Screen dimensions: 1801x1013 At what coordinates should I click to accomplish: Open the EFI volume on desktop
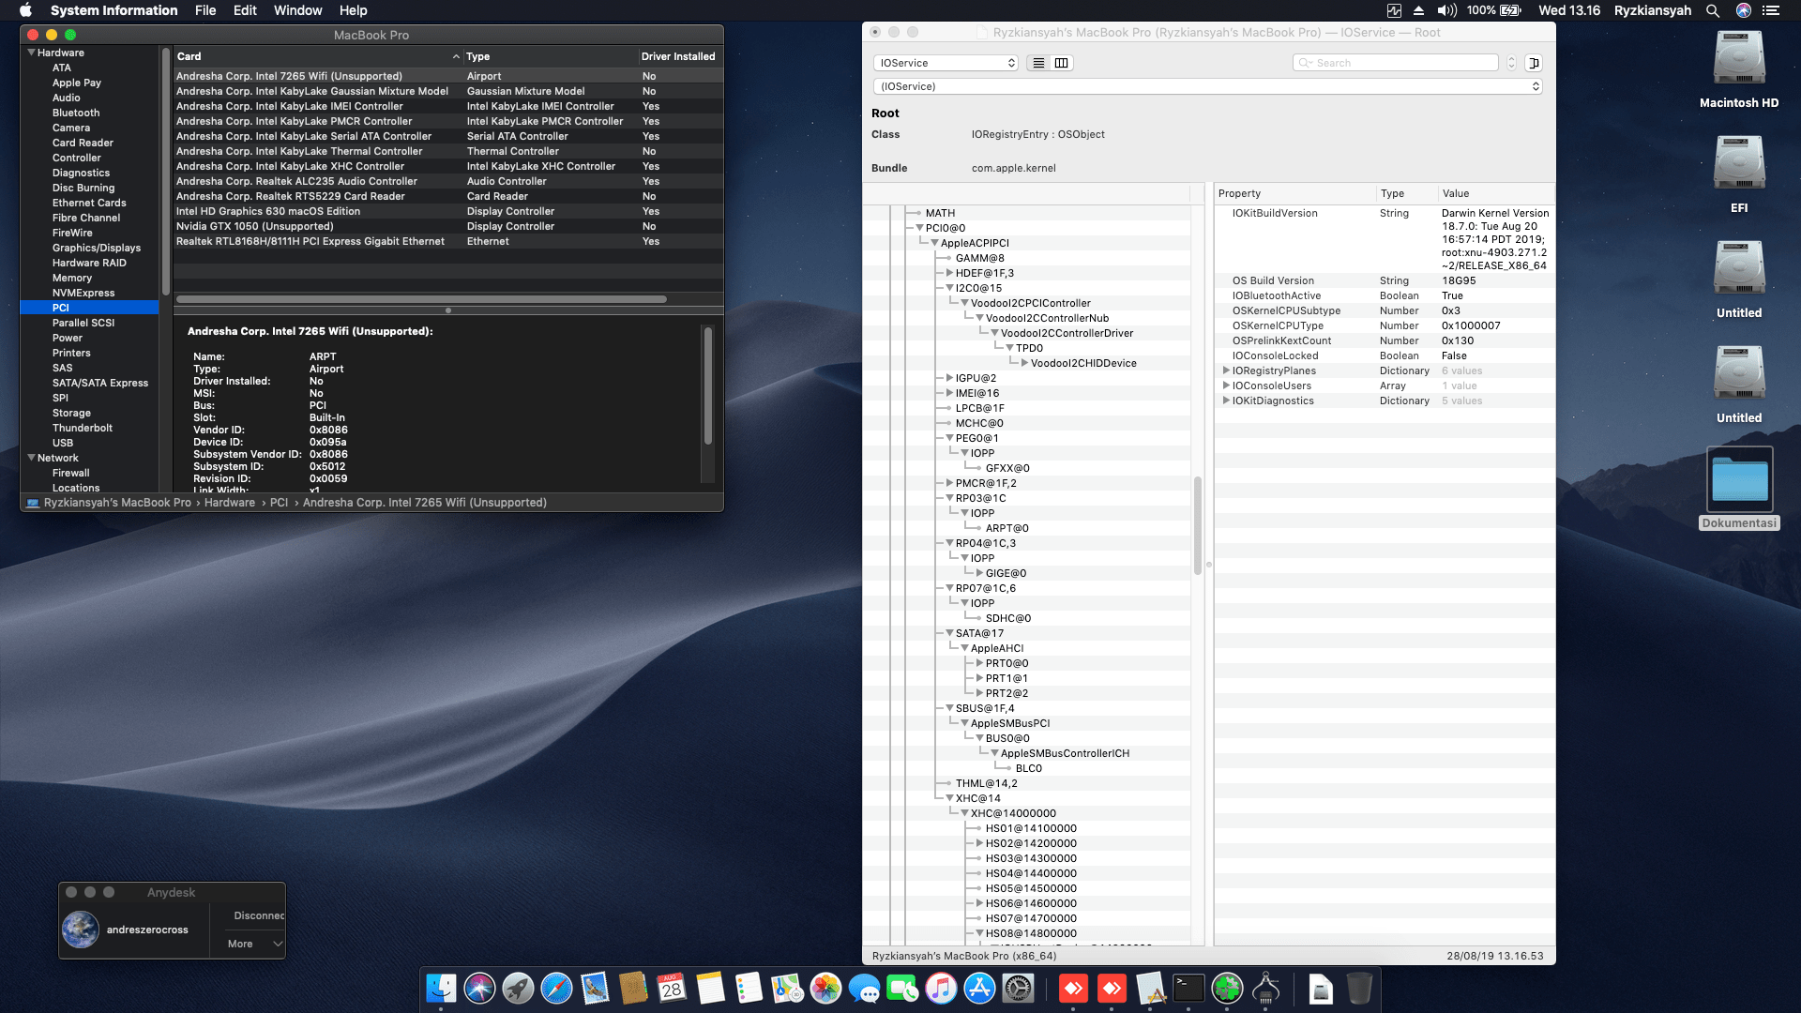[x=1739, y=175]
